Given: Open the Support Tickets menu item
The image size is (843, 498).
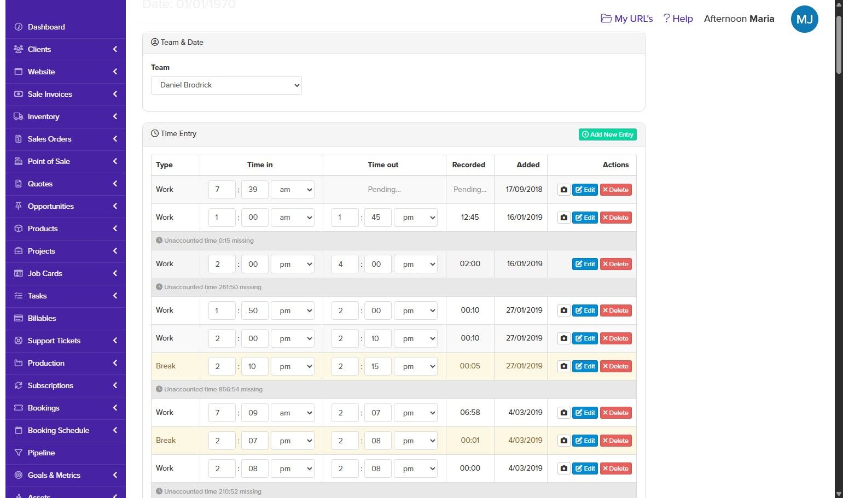Looking at the screenshot, I should pyautogui.click(x=54, y=341).
